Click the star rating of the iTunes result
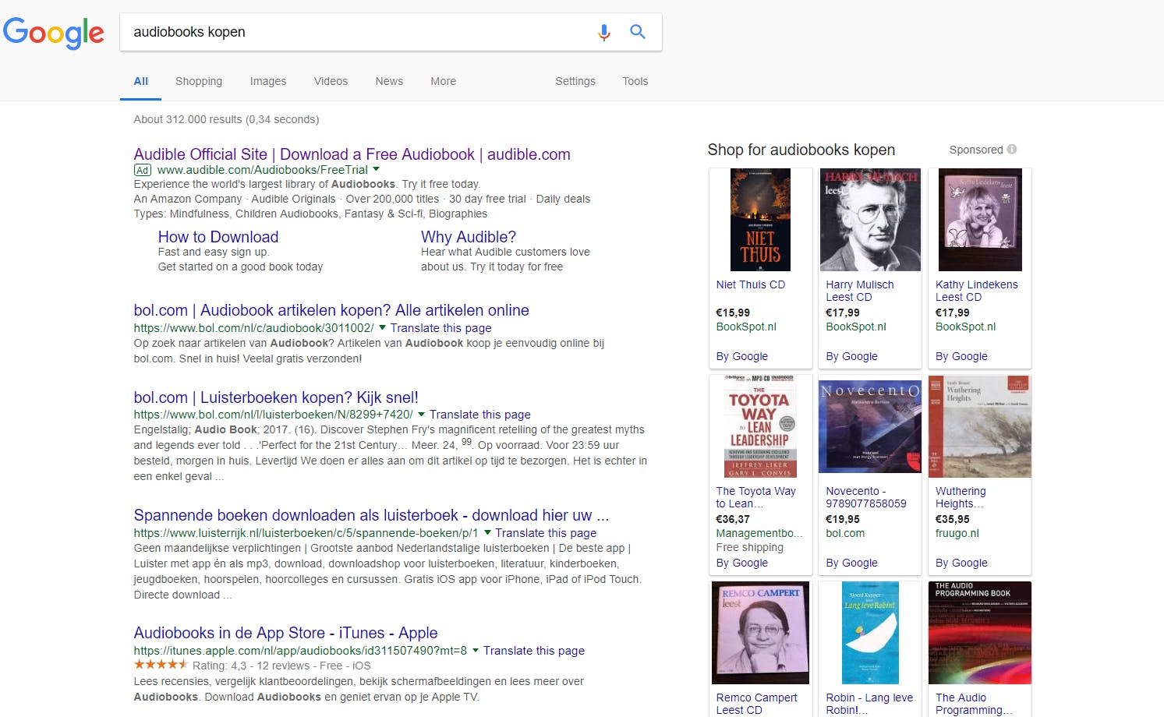Screen dimensions: 1164x717 coord(161,665)
